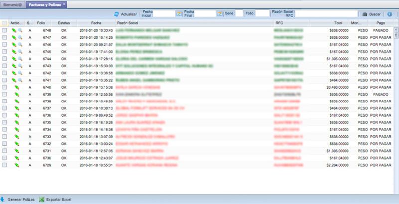Toggle the select-all checkbox in header

[5, 23]
